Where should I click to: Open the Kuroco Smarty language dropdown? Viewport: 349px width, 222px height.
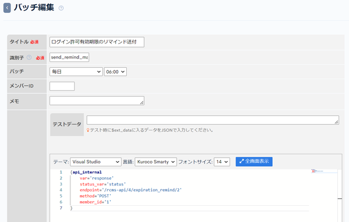point(156,162)
